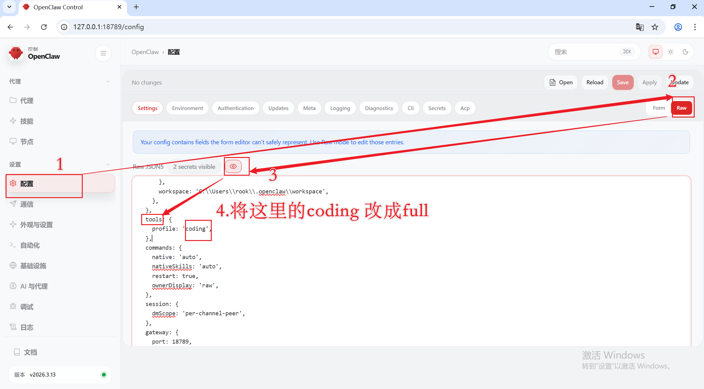704x389 pixels.
Task: Open the Chrome three-dot menu
Action: click(695, 27)
